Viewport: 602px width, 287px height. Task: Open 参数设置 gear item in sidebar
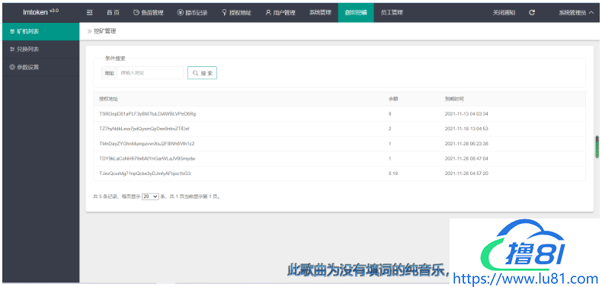(40, 67)
